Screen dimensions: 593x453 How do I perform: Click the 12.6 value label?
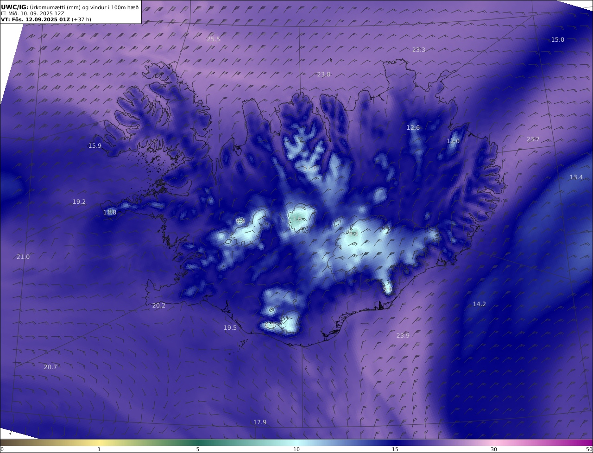(413, 128)
